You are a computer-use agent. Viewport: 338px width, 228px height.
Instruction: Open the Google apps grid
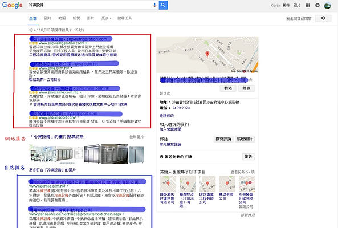click(308, 5)
